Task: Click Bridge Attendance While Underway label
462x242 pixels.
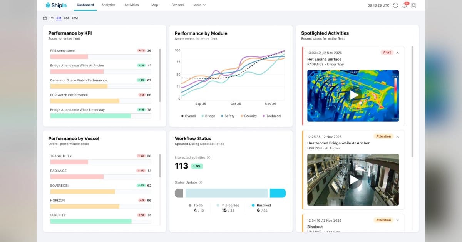Action: coord(77,110)
